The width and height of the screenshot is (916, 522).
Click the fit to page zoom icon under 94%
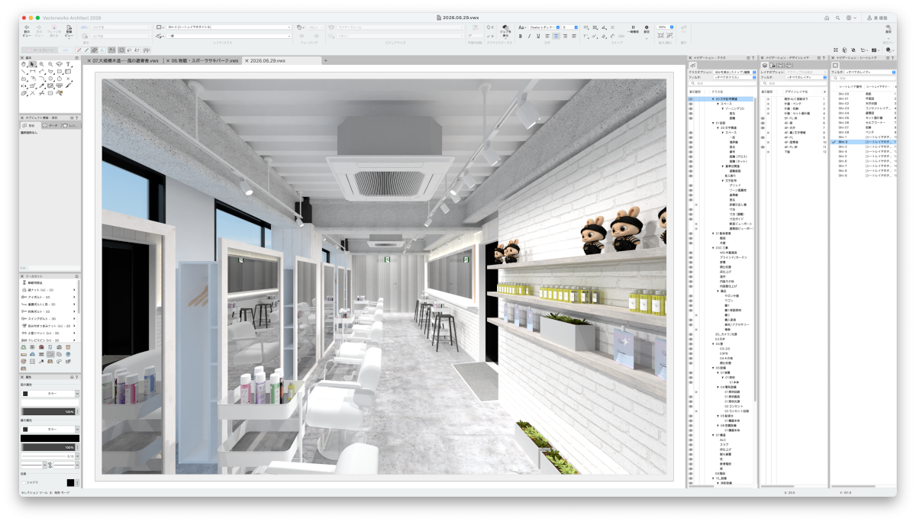click(661, 35)
